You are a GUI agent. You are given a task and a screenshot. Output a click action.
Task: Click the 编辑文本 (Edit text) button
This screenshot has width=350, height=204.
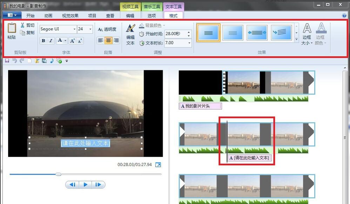point(130,35)
